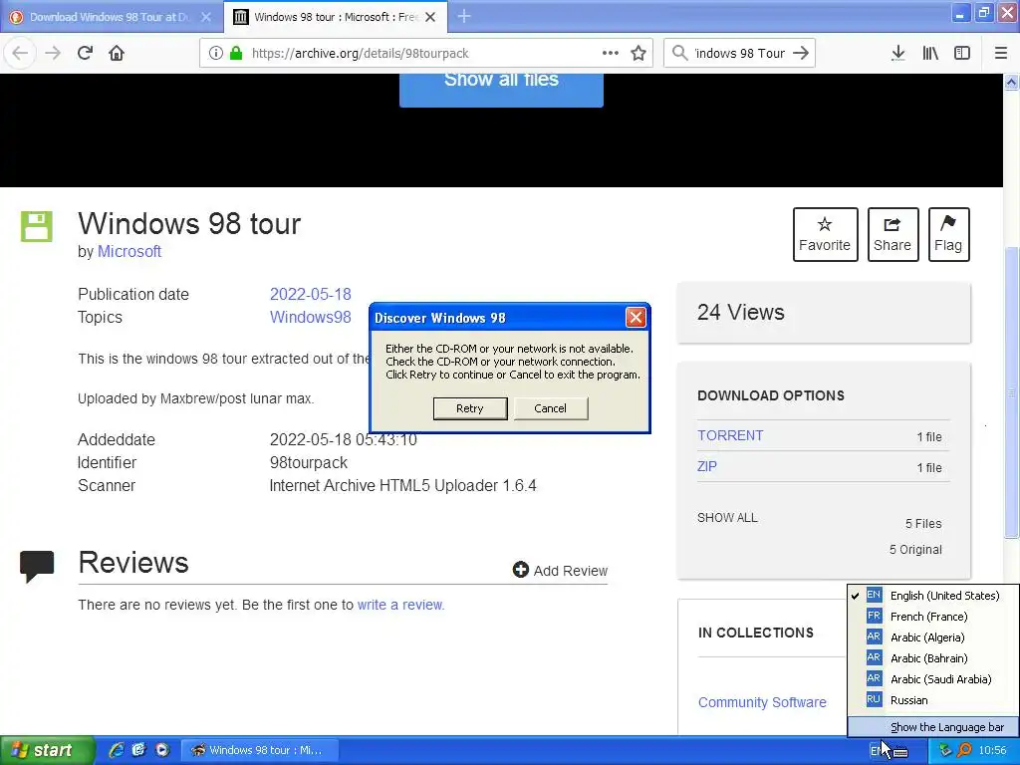Open publication date 2022-05-18 link
This screenshot has height=765, width=1020.
(x=311, y=295)
